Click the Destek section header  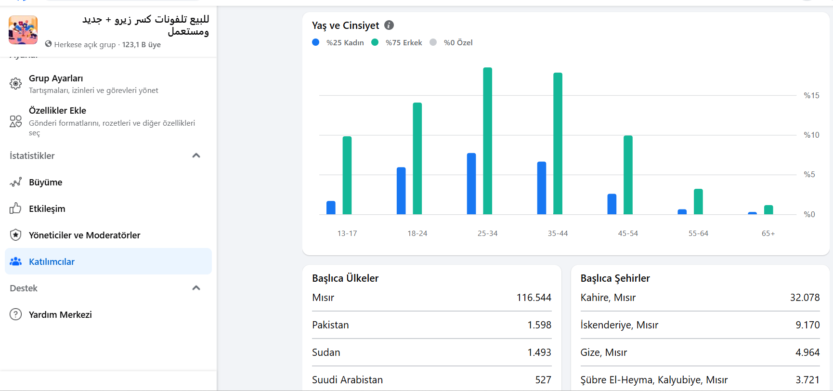(24, 288)
